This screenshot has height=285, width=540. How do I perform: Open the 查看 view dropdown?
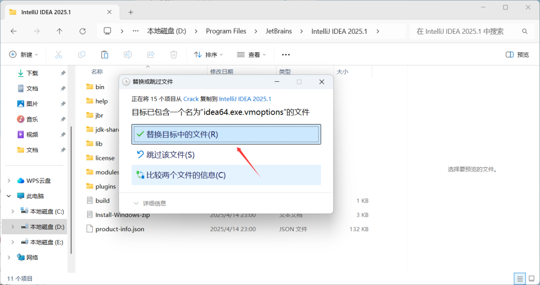pyautogui.click(x=252, y=54)
